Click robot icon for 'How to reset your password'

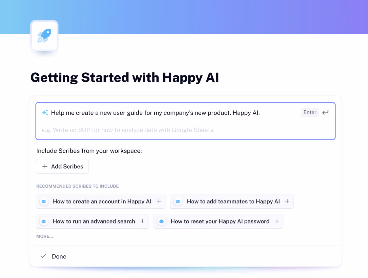tap(162, 222)
